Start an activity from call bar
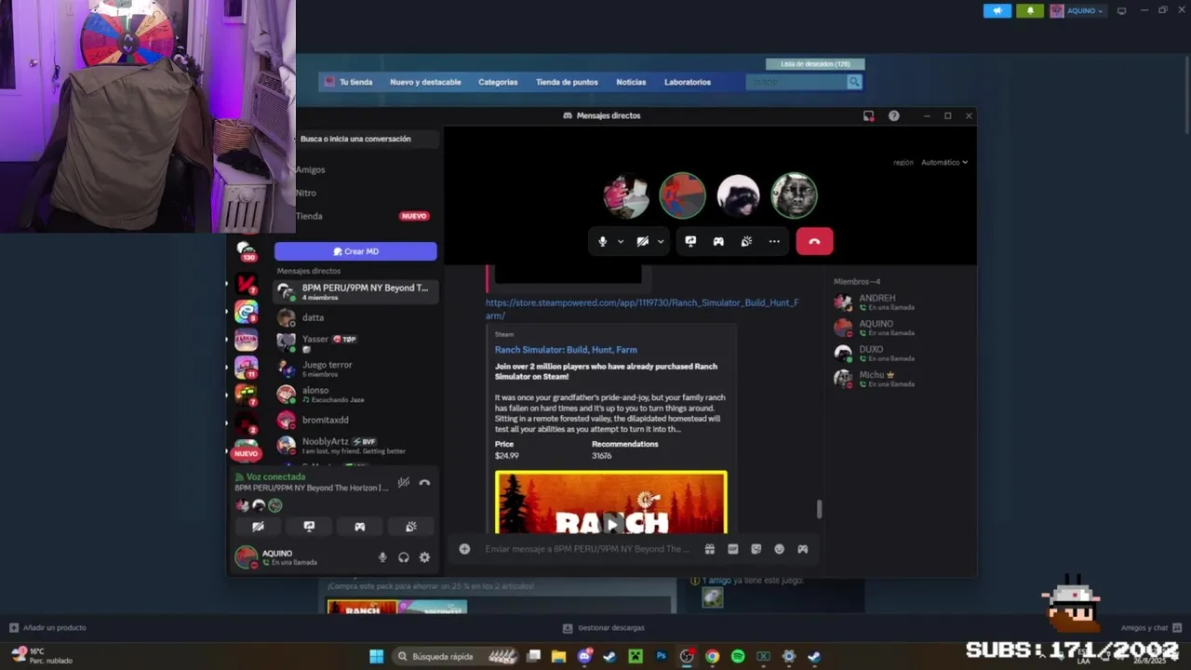Image resolution: width=1191 pixels, height=670 pixels. click(x=718, y=241)
